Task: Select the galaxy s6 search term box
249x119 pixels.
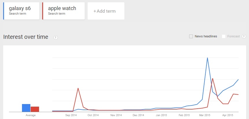Action: tap(21, 11)
